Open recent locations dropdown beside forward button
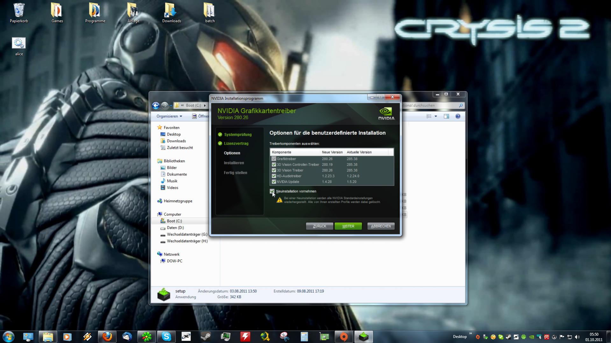The width and height of the screenshot is (611, 343). pos(171,106)
